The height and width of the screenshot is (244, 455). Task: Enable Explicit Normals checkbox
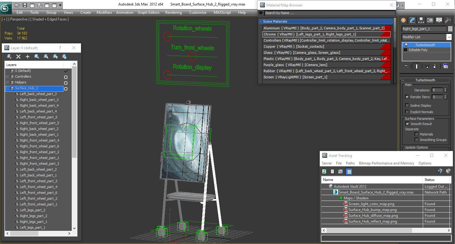click(407, 112)
